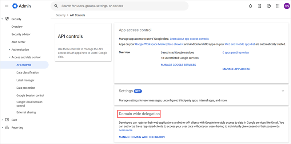Screen dimensions: 291x144
Task: Click 18 unrestricted Google services text
Action: [180, 58]
